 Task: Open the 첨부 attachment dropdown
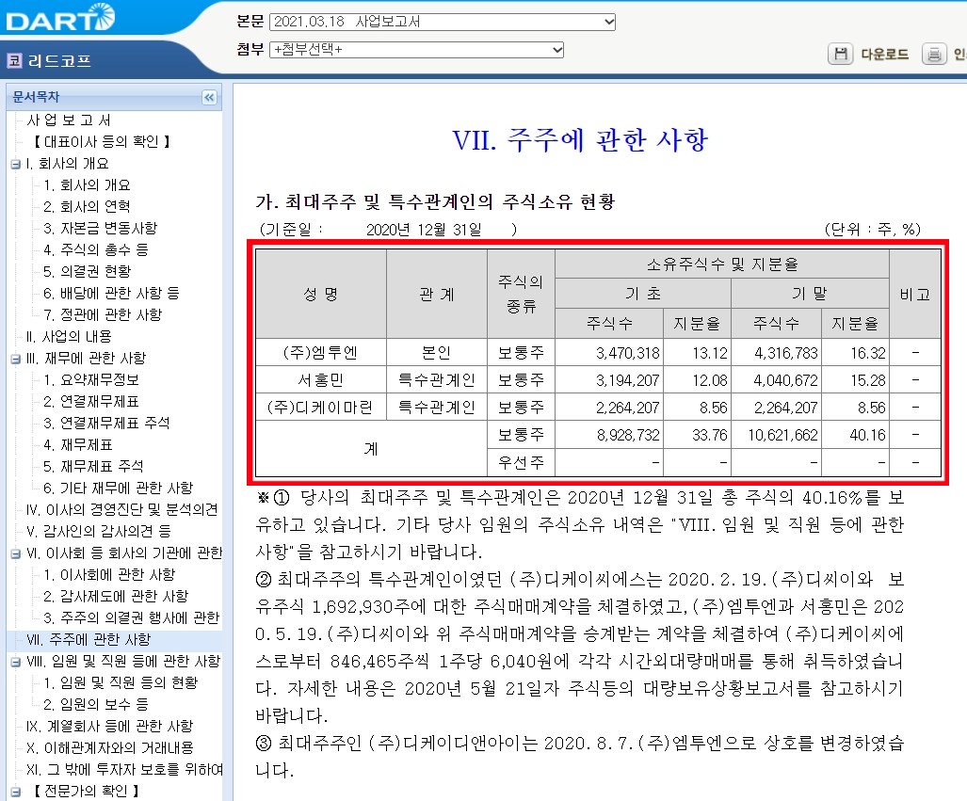(x=416, y=49)
